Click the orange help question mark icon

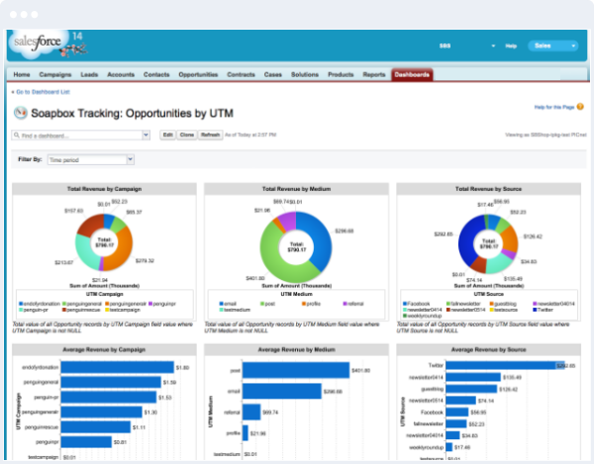click(580, 107)
